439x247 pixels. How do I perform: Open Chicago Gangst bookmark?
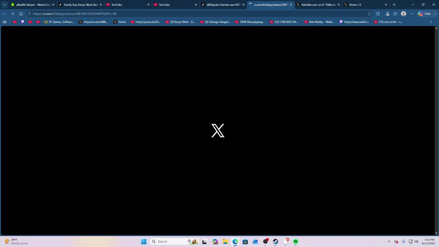tap(215, 22)
